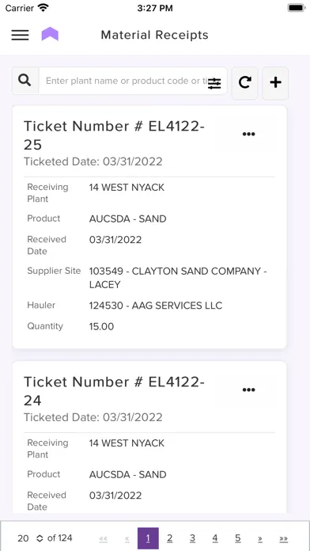This screenshot has height=551, width=310.
Task: Select current page 1 button
Action: click(148, 538)
